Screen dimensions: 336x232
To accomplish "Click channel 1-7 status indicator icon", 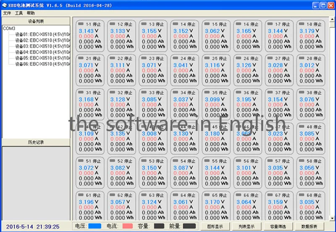I will 270,24.
